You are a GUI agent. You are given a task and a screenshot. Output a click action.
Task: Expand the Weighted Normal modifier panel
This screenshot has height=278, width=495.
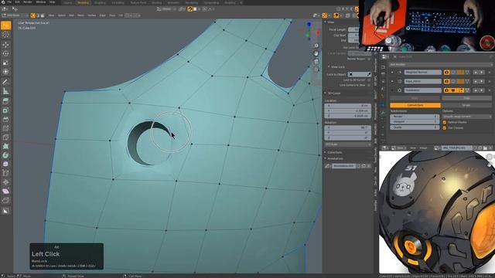coord(392,73)
